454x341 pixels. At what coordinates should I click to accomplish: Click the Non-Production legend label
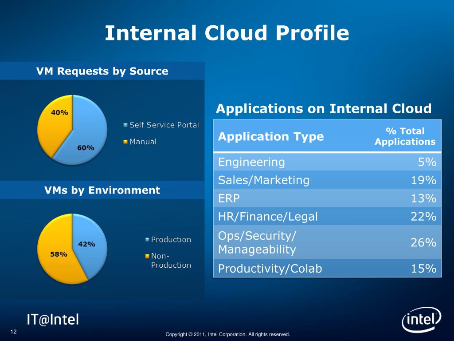tap(171, 260)
